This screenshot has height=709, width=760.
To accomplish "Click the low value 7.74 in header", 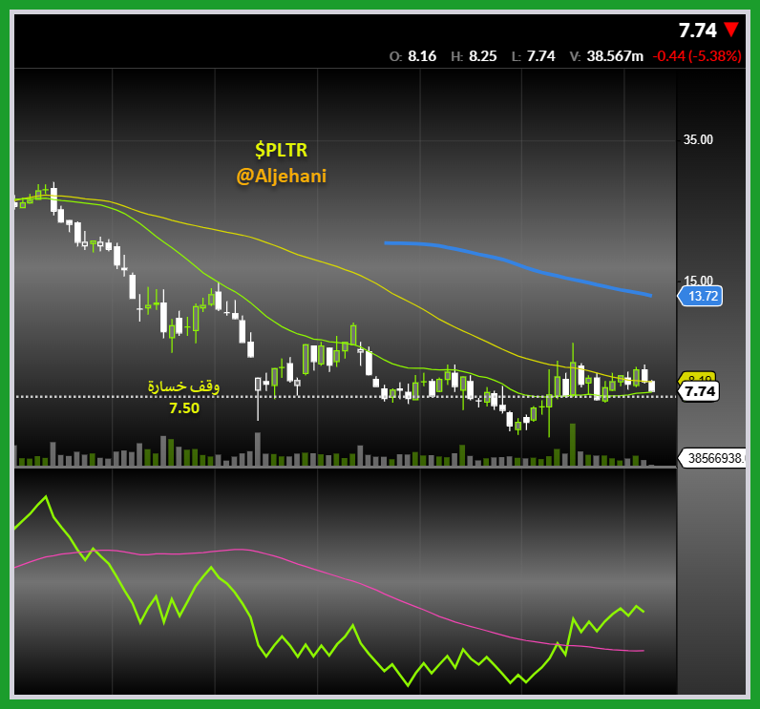I will (541, 56).
